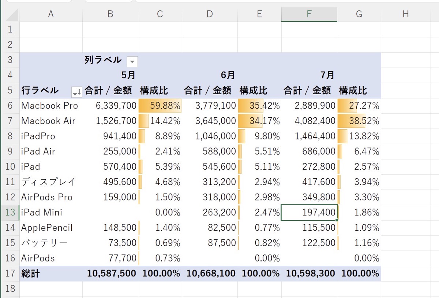Click the 6,339,700 value cell
The width and height of the screenshot is (439, 298).
pyautogui.click(x=110, y=106)
